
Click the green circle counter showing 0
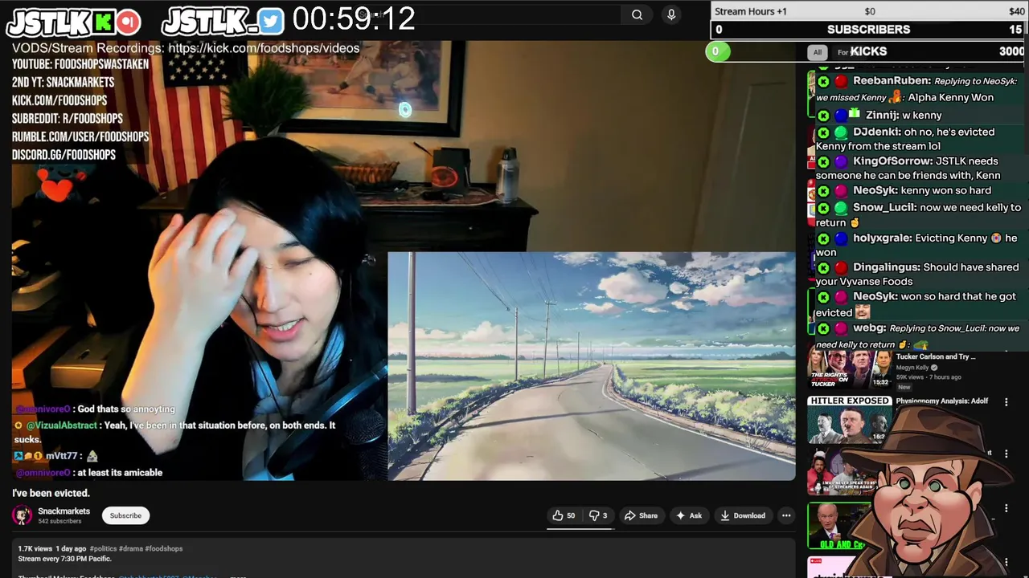click(717, 52)
